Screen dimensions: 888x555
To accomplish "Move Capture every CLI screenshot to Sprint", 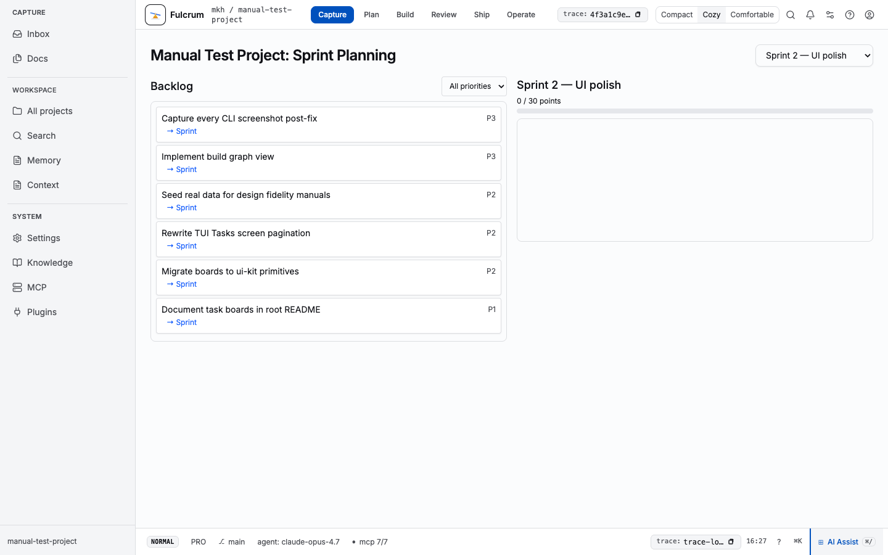I will [182, 131].
